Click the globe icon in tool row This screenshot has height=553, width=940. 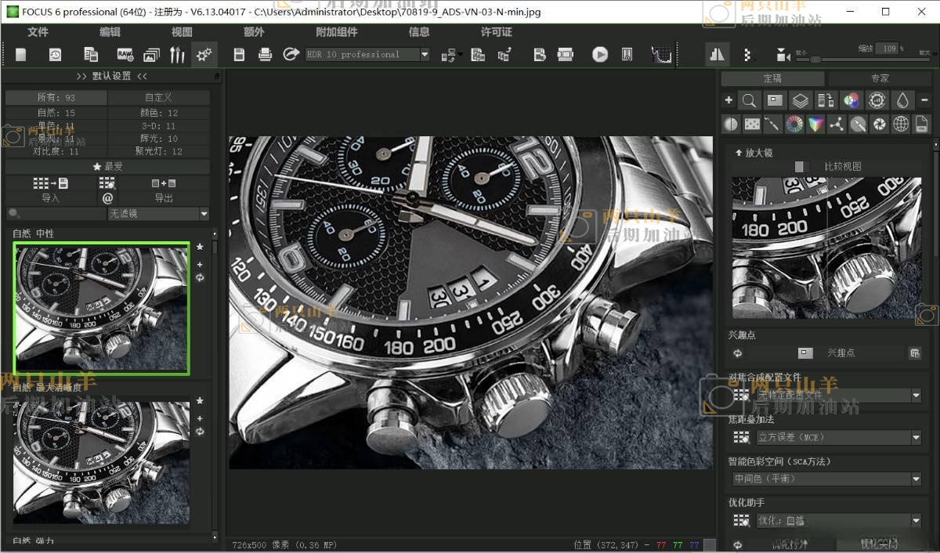[x=901, y=124]
